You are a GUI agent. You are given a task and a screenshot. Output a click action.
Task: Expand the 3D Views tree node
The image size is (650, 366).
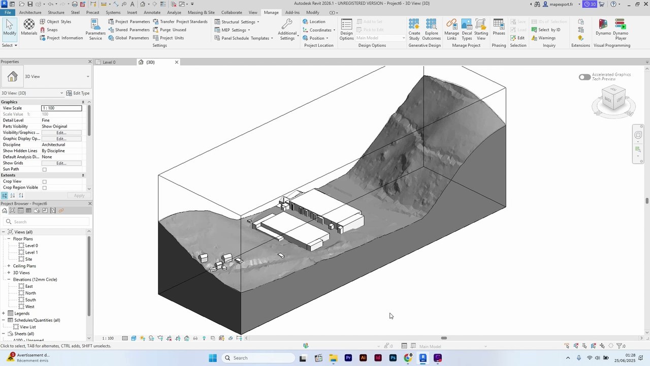pyautogui.click(x=9, y=273)
